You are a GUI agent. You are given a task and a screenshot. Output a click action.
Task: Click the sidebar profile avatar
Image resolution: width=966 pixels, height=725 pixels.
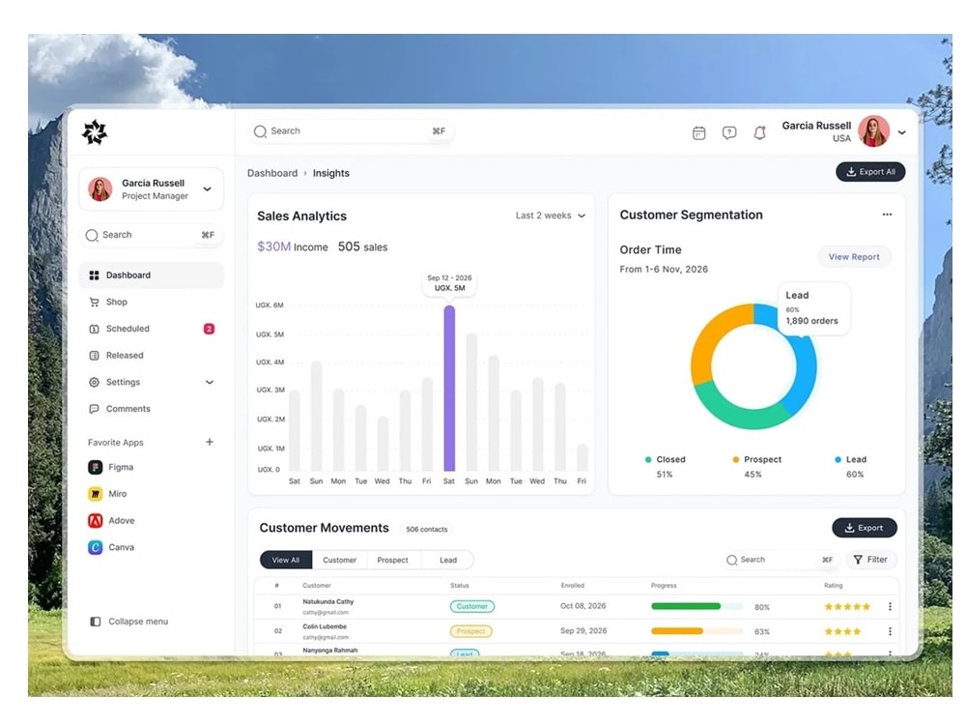coord(100,188)
